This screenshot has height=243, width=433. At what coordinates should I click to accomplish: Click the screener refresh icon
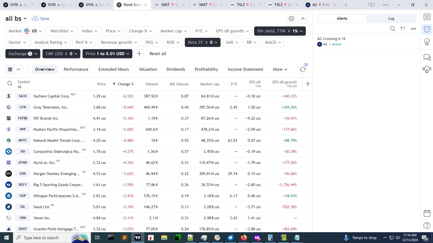pos(303,69)
